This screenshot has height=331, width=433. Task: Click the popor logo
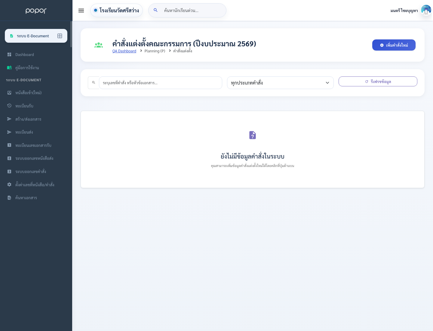click(x=36, y=11)
